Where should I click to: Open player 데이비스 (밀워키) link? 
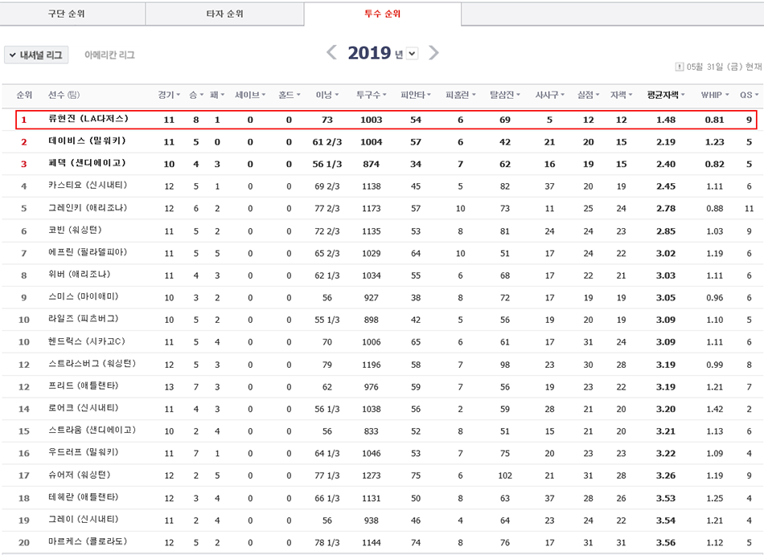86,141
